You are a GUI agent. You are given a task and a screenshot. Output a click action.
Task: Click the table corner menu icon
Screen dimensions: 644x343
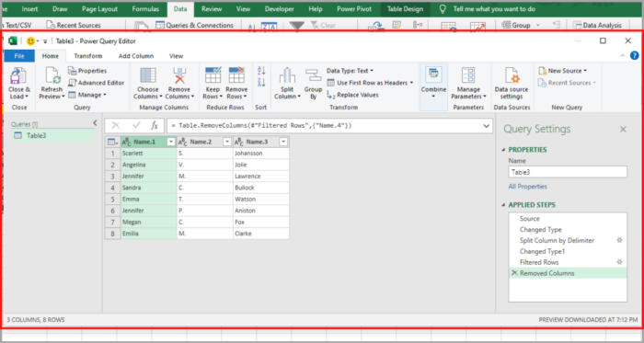click(112, 142)
